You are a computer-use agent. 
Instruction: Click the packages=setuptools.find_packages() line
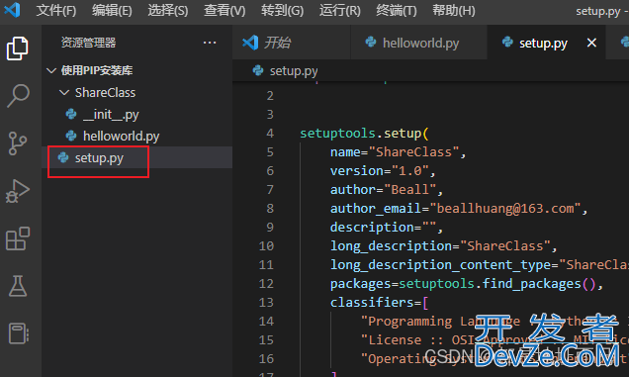pos(467,284)
